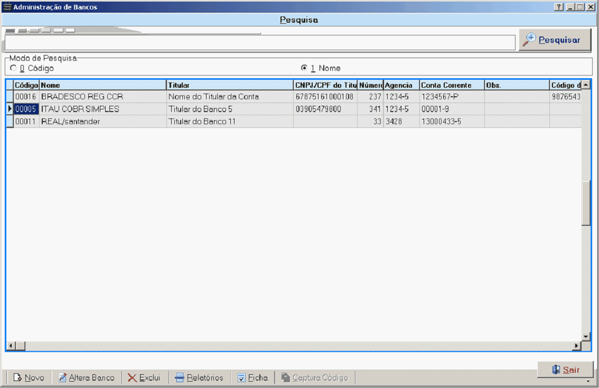This screenshot has height=388, width=599.
Task: Click the Altera Banco edit pencil icon
Action: [62, 378]
